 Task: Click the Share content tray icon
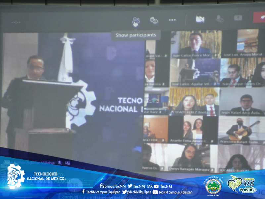coord(238,18)
